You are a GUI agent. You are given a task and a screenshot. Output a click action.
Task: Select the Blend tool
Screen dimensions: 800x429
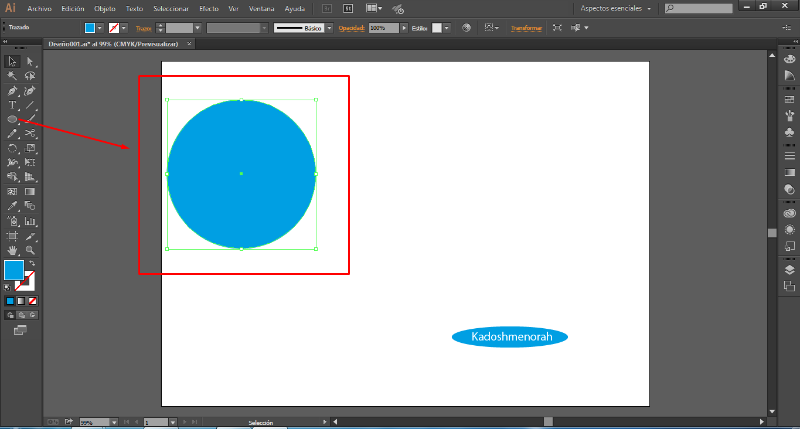(30, 206)
